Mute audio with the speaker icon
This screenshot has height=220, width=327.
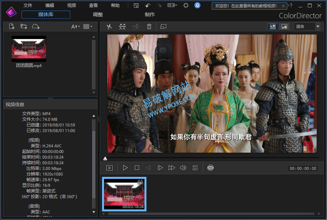[183, 168]
